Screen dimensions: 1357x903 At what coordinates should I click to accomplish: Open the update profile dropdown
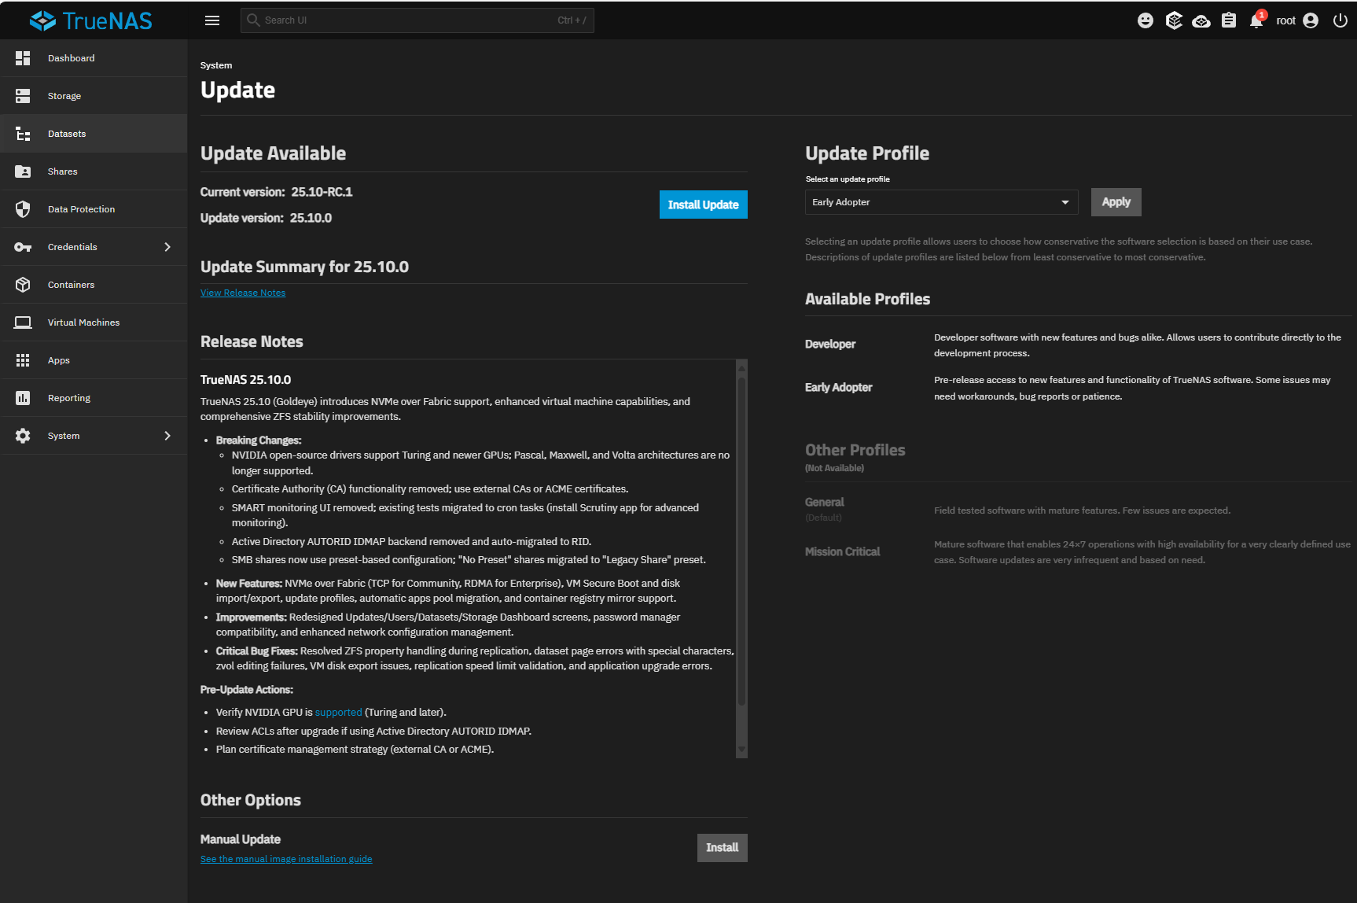click(941, 202)
